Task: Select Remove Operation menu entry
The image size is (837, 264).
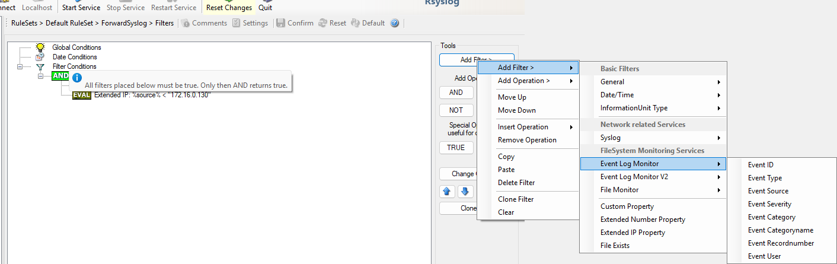Action: coord(528,140)
